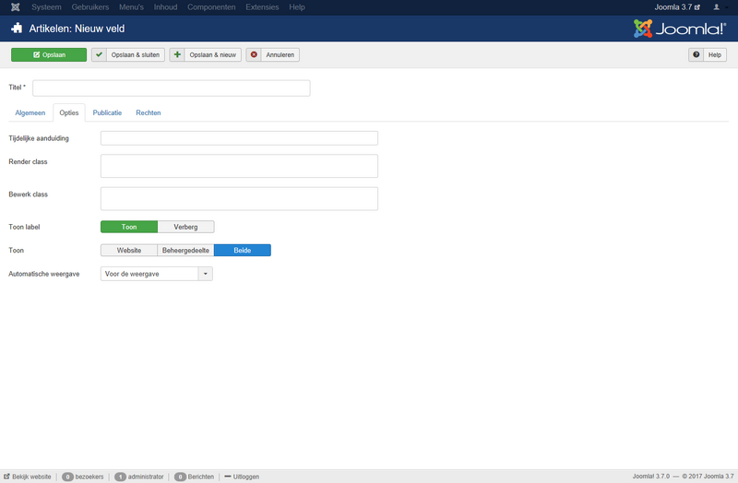The height and width of the screenshot is (483, 738).
Task: Open the Systeem menu
Action: tap(46, 7)
